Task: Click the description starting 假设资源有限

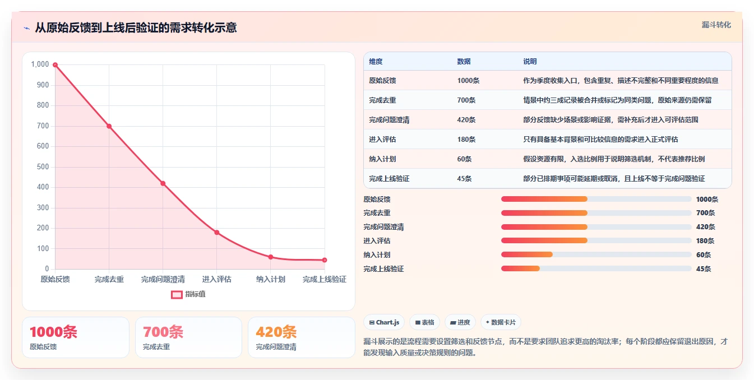Action: tap(614, 159)
